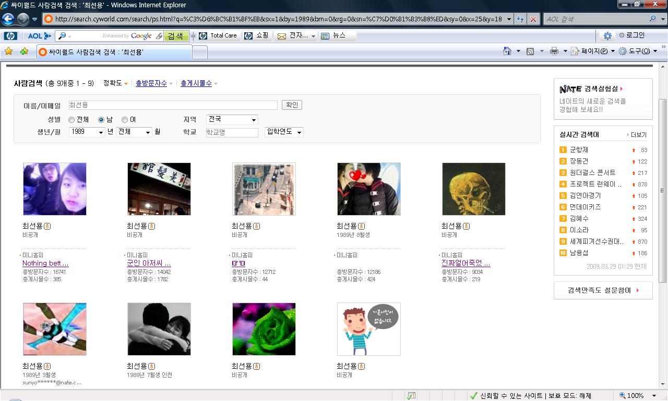Click the Print icon in command bar

coord(554,51)
